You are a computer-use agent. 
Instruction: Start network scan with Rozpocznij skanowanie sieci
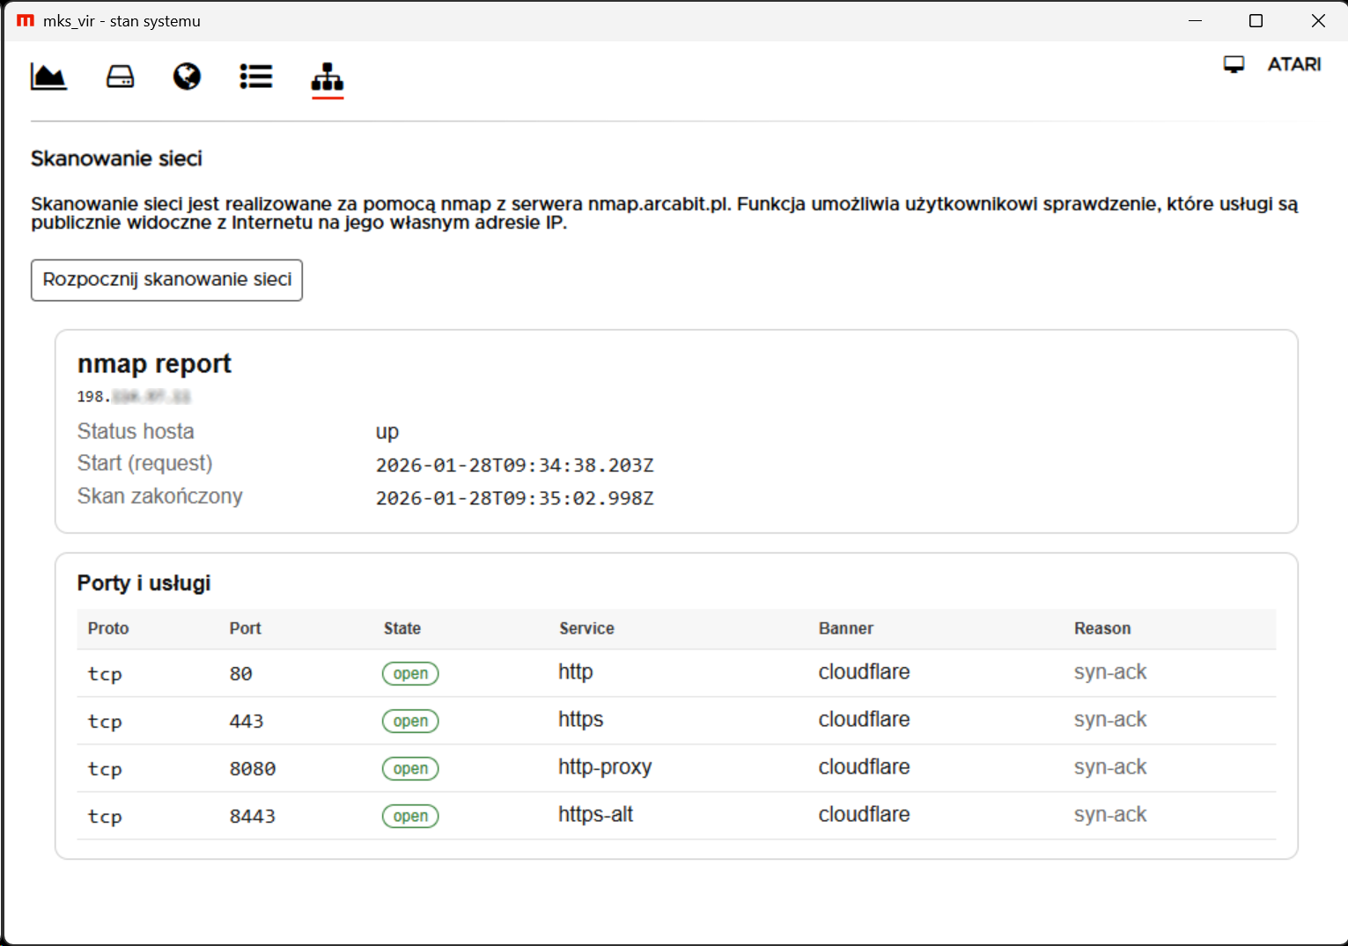click(166, 280)
